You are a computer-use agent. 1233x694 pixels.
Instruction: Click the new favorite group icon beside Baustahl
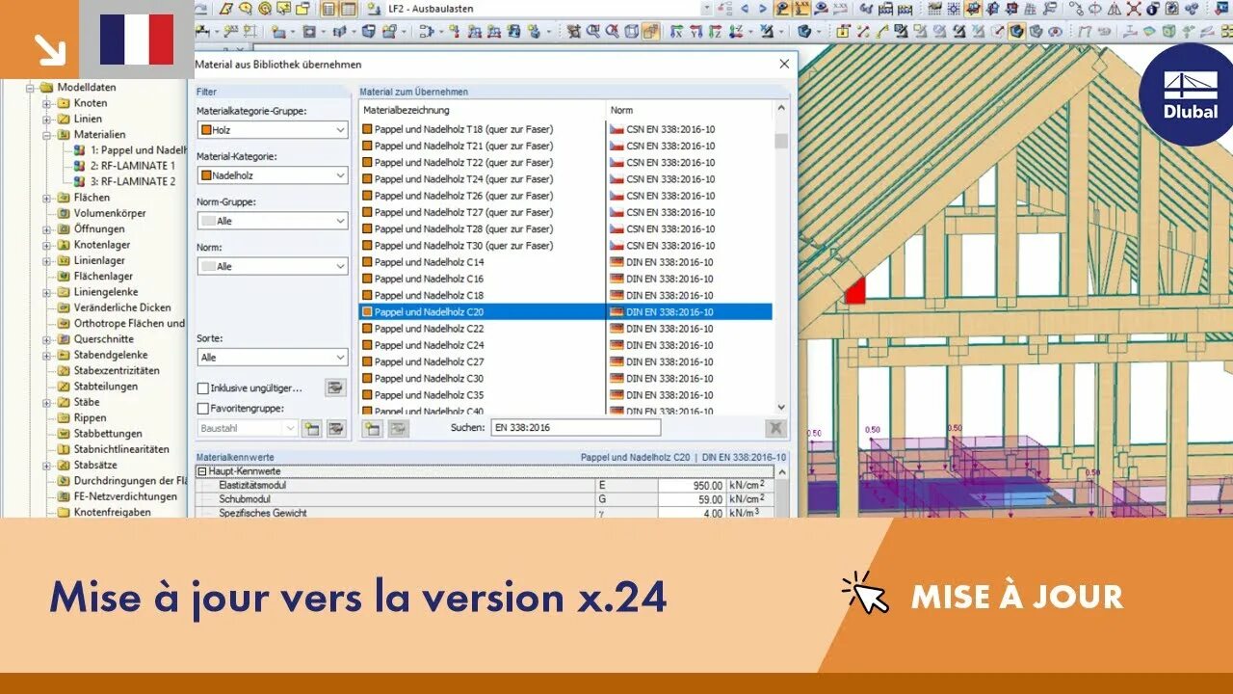[311, 428]
